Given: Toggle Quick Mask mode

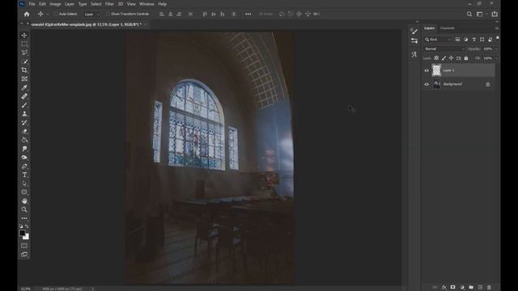Looking at the screenshot, I should coord(24,246).
